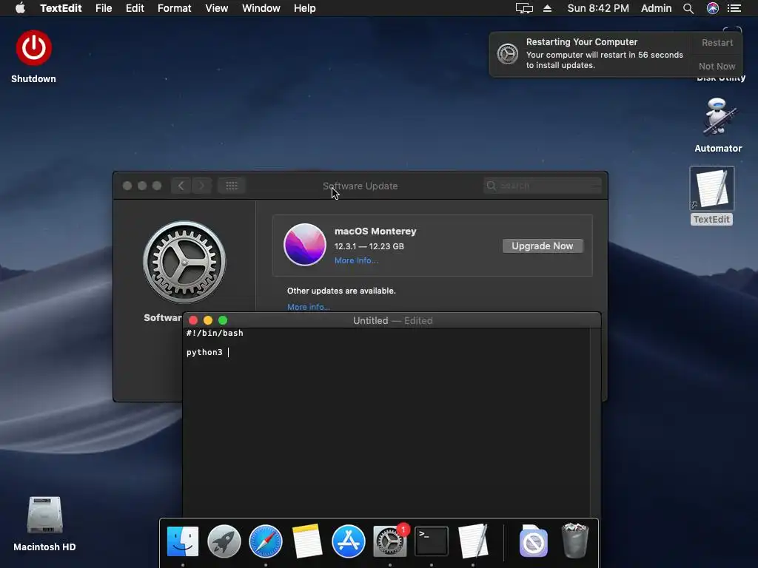This screenshot has height=568, width=758.
Task: Open Launchpad from the Dock
Action: click(x=224, y=541)
